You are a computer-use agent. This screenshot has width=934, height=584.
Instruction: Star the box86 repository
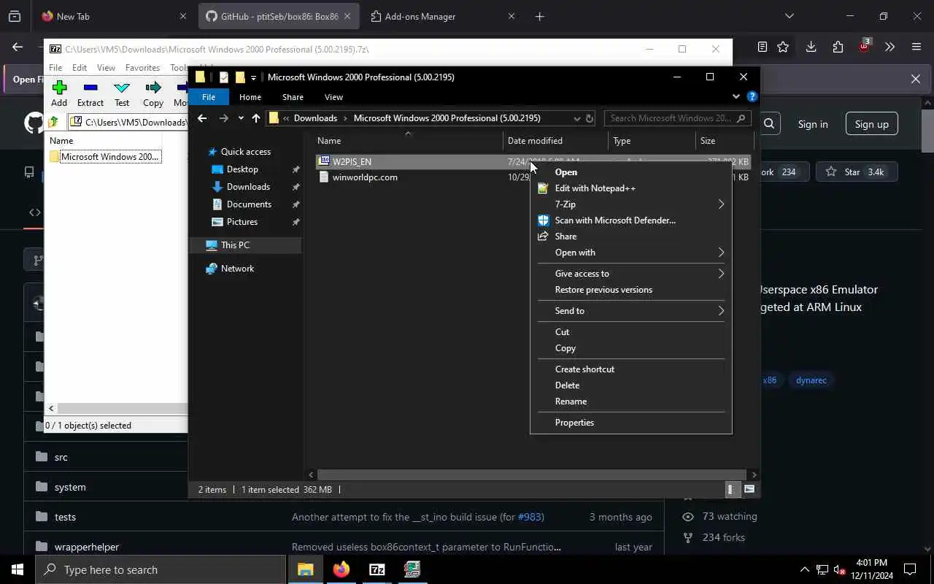tap(856, 172)
